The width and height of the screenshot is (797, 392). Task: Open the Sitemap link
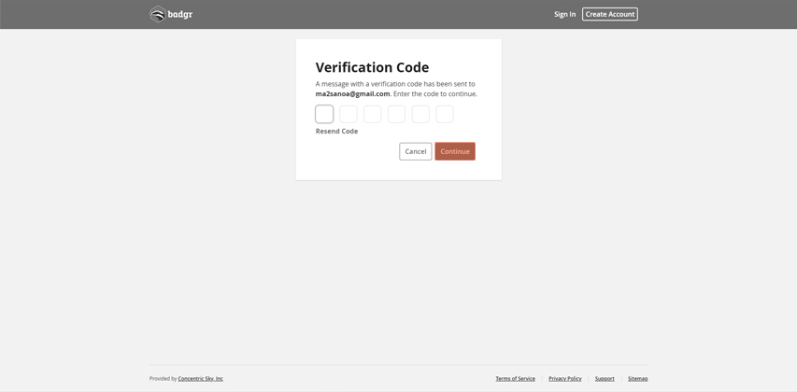638,379
